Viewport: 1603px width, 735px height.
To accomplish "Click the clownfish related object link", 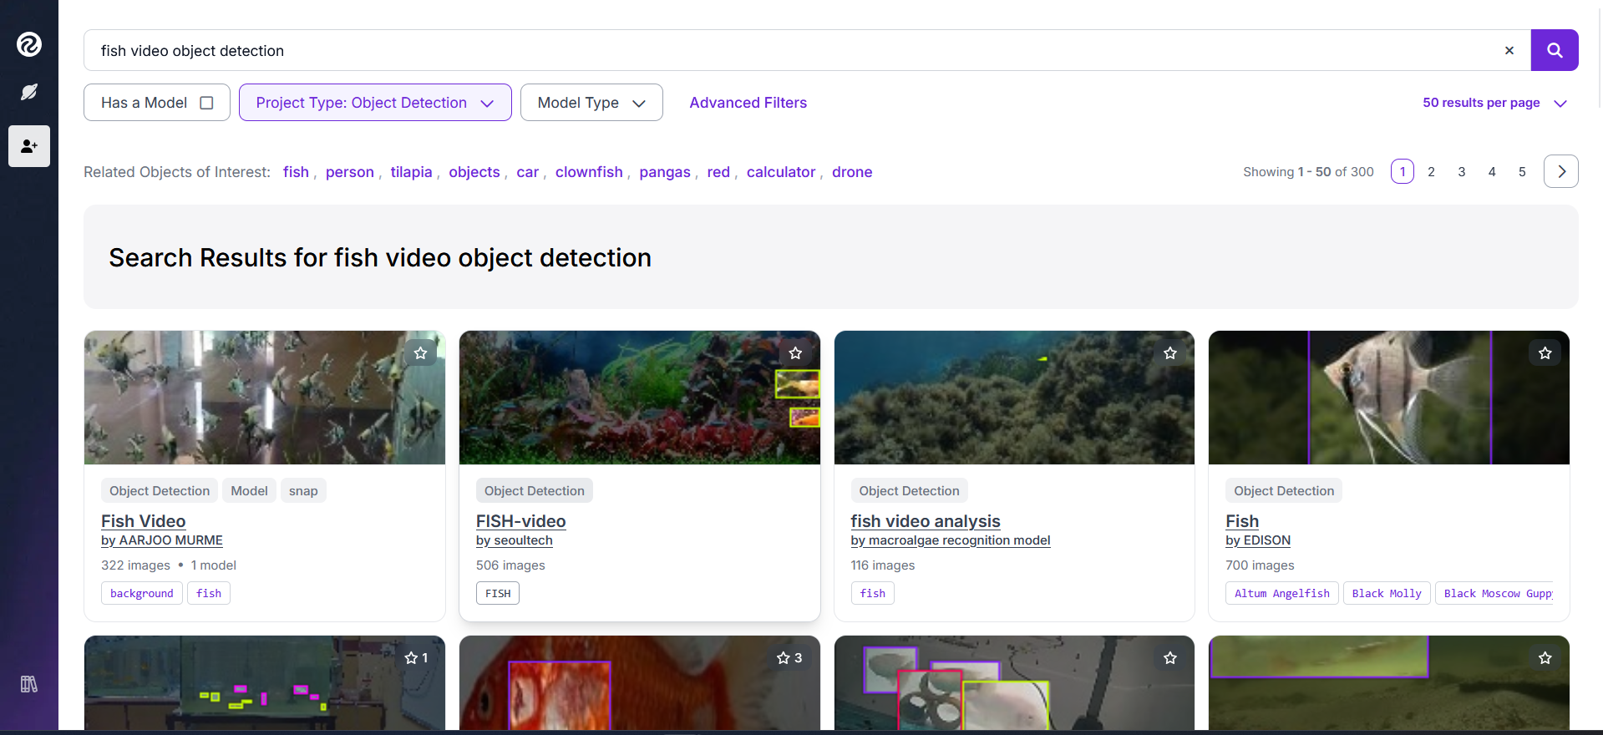I will pyautogui.click(x=589, y=172).
